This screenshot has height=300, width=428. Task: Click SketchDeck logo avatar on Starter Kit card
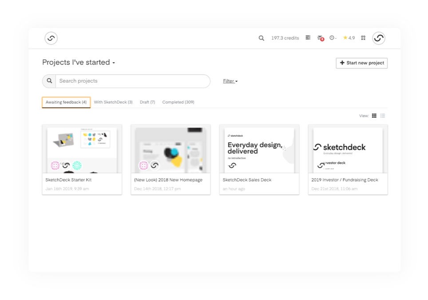[66, 165]
